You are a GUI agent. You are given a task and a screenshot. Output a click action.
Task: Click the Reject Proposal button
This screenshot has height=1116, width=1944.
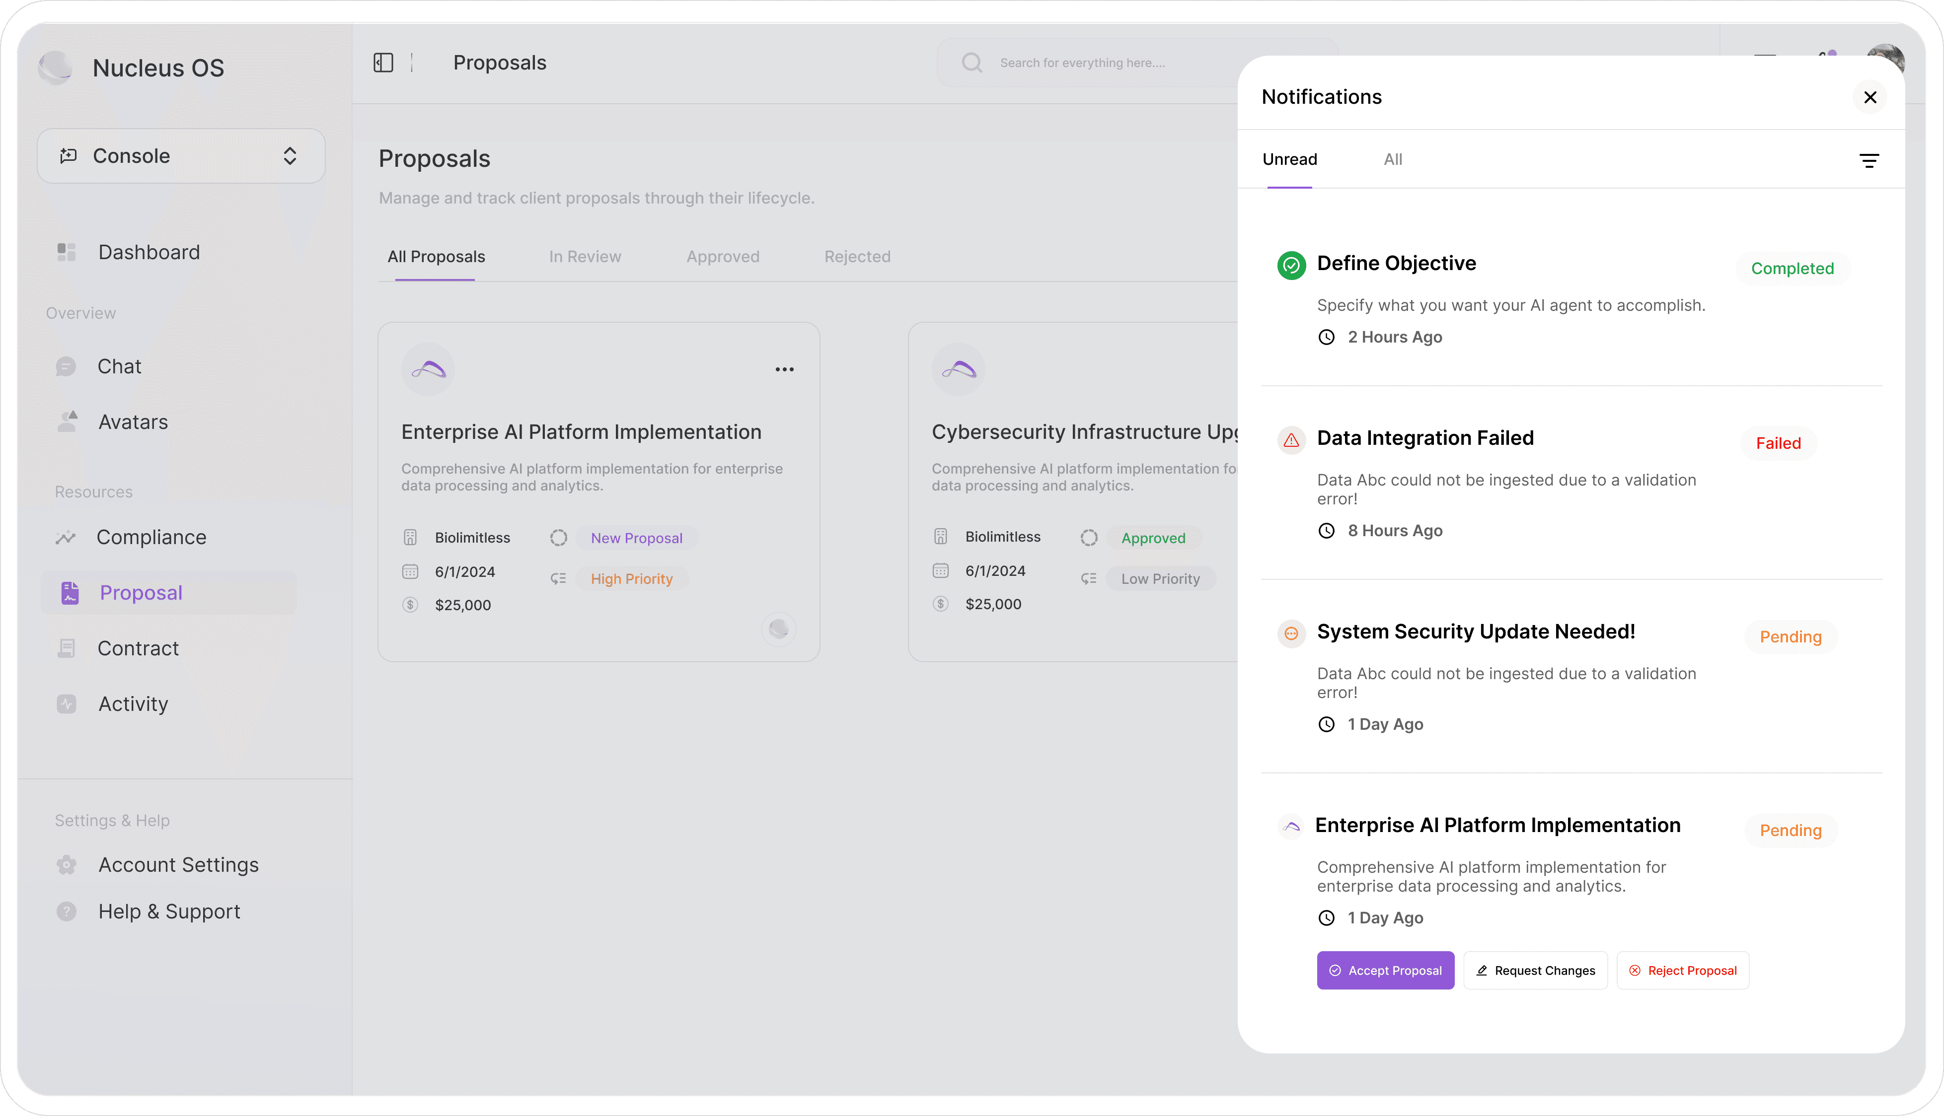pos(1683,971)
